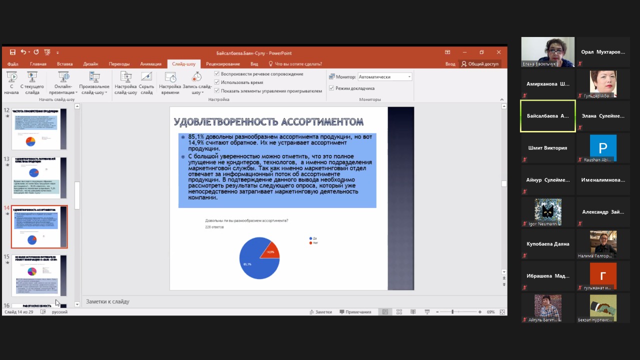640x360 pixels.
Task: Toggle Показать элементы управления проигрывателем checkbox
Action: point(217,91)
